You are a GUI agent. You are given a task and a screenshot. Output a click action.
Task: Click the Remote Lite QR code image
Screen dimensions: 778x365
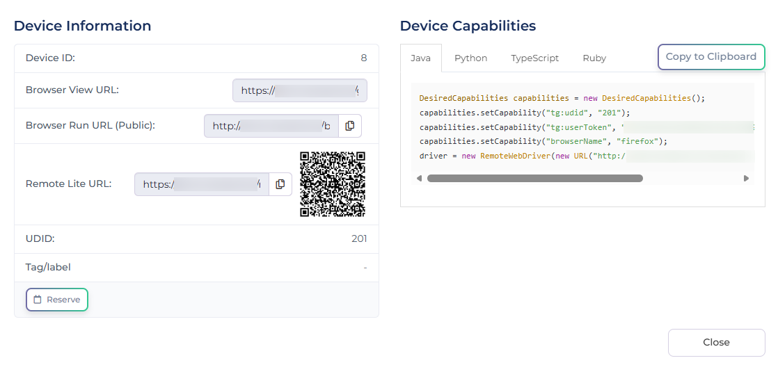pyautogui.click(x=333, y=184)
